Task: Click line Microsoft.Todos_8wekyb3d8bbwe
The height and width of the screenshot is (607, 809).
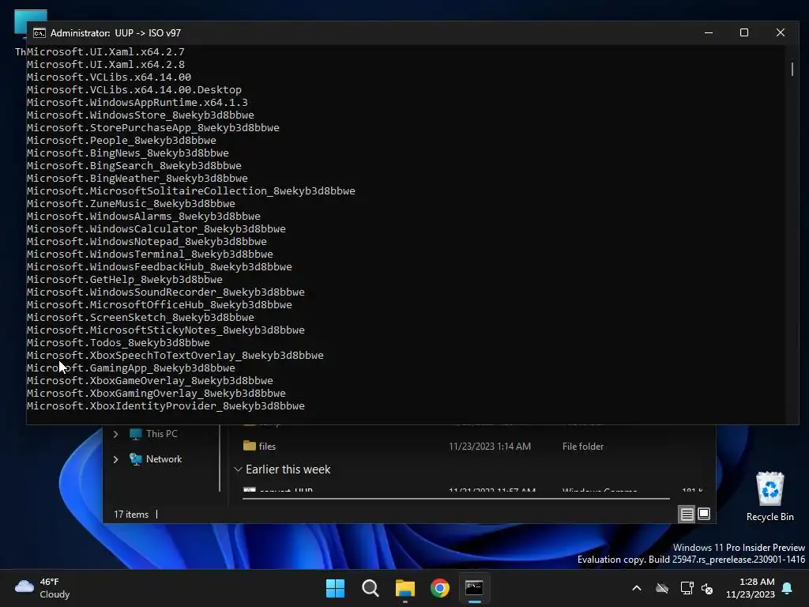Action: pos(119,343)
